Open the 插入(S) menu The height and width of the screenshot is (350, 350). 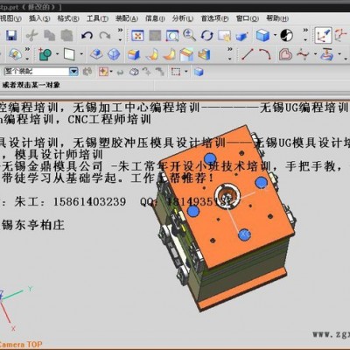tap(39, 18)
